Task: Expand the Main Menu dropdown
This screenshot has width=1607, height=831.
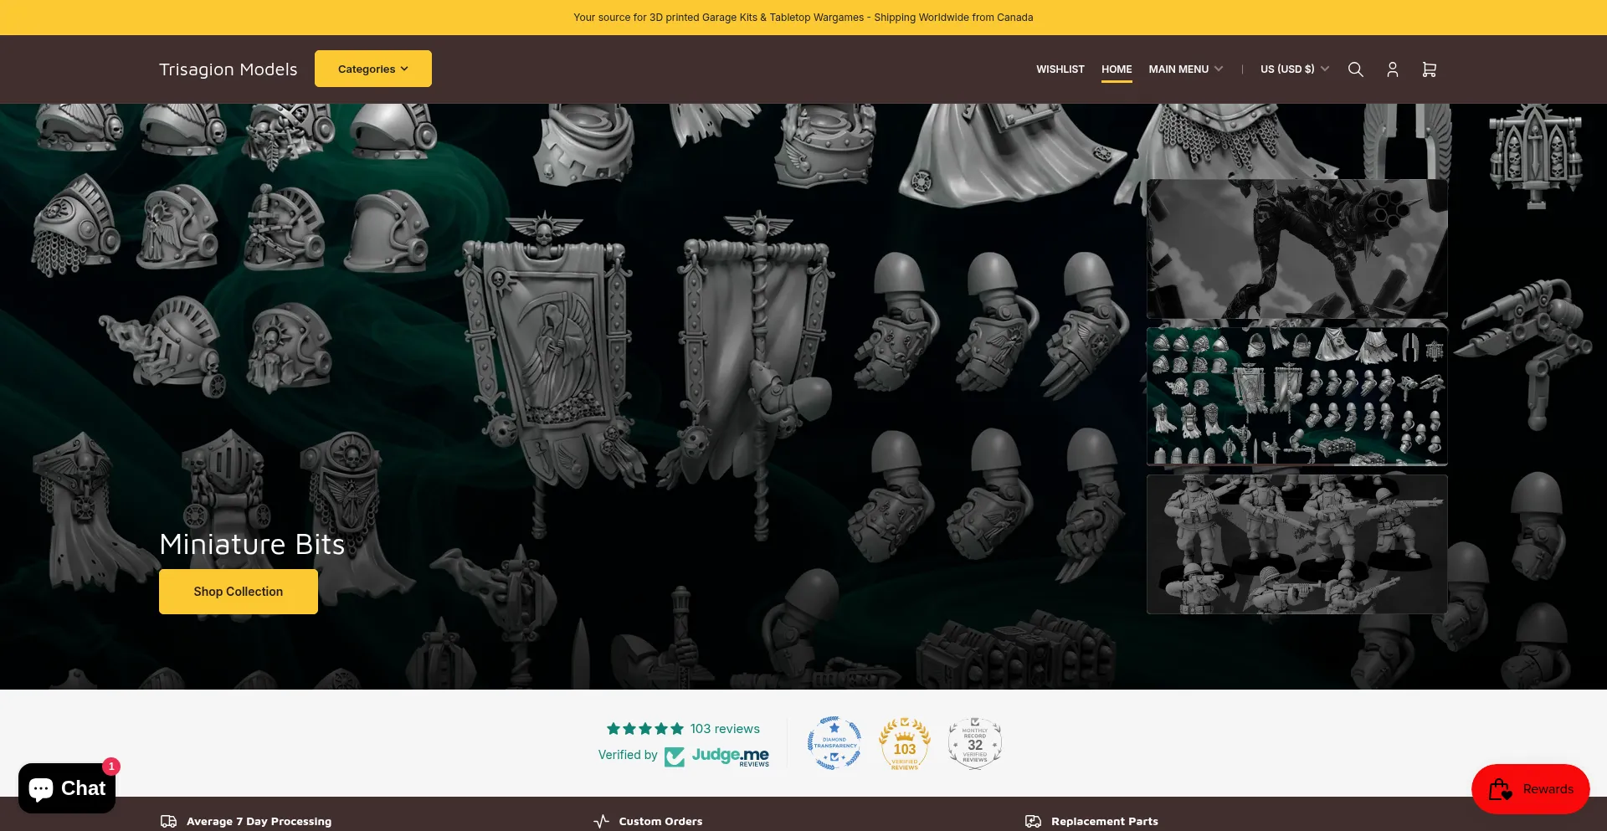Action: (x=1185, y=69)
